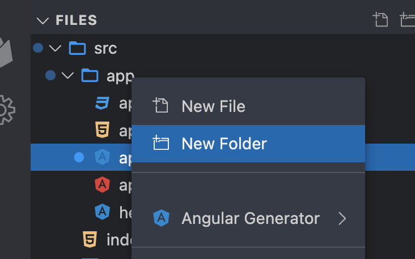Click the blue Angular file icon below red one
Viewport: 415px width, 259px height.
pos(102,211)
